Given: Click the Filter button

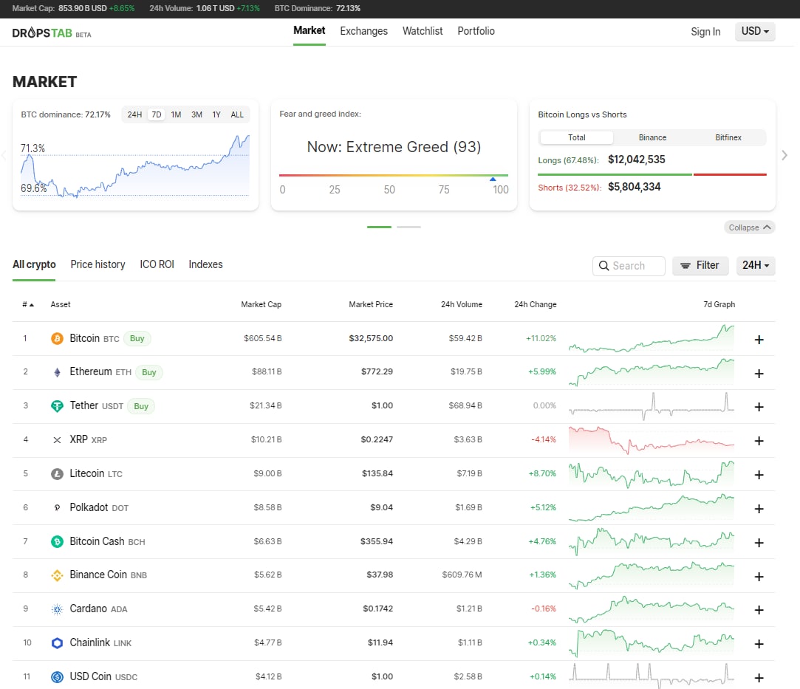Looking at the screenshot, I should 700,266.
